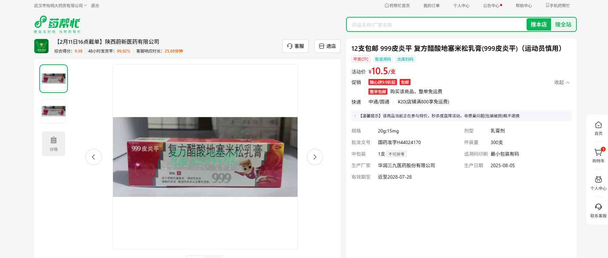Click the 搜本店 button

[538, 24]
